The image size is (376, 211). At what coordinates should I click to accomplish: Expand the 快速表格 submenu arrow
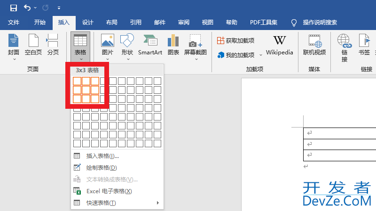[x=158, y=203]
